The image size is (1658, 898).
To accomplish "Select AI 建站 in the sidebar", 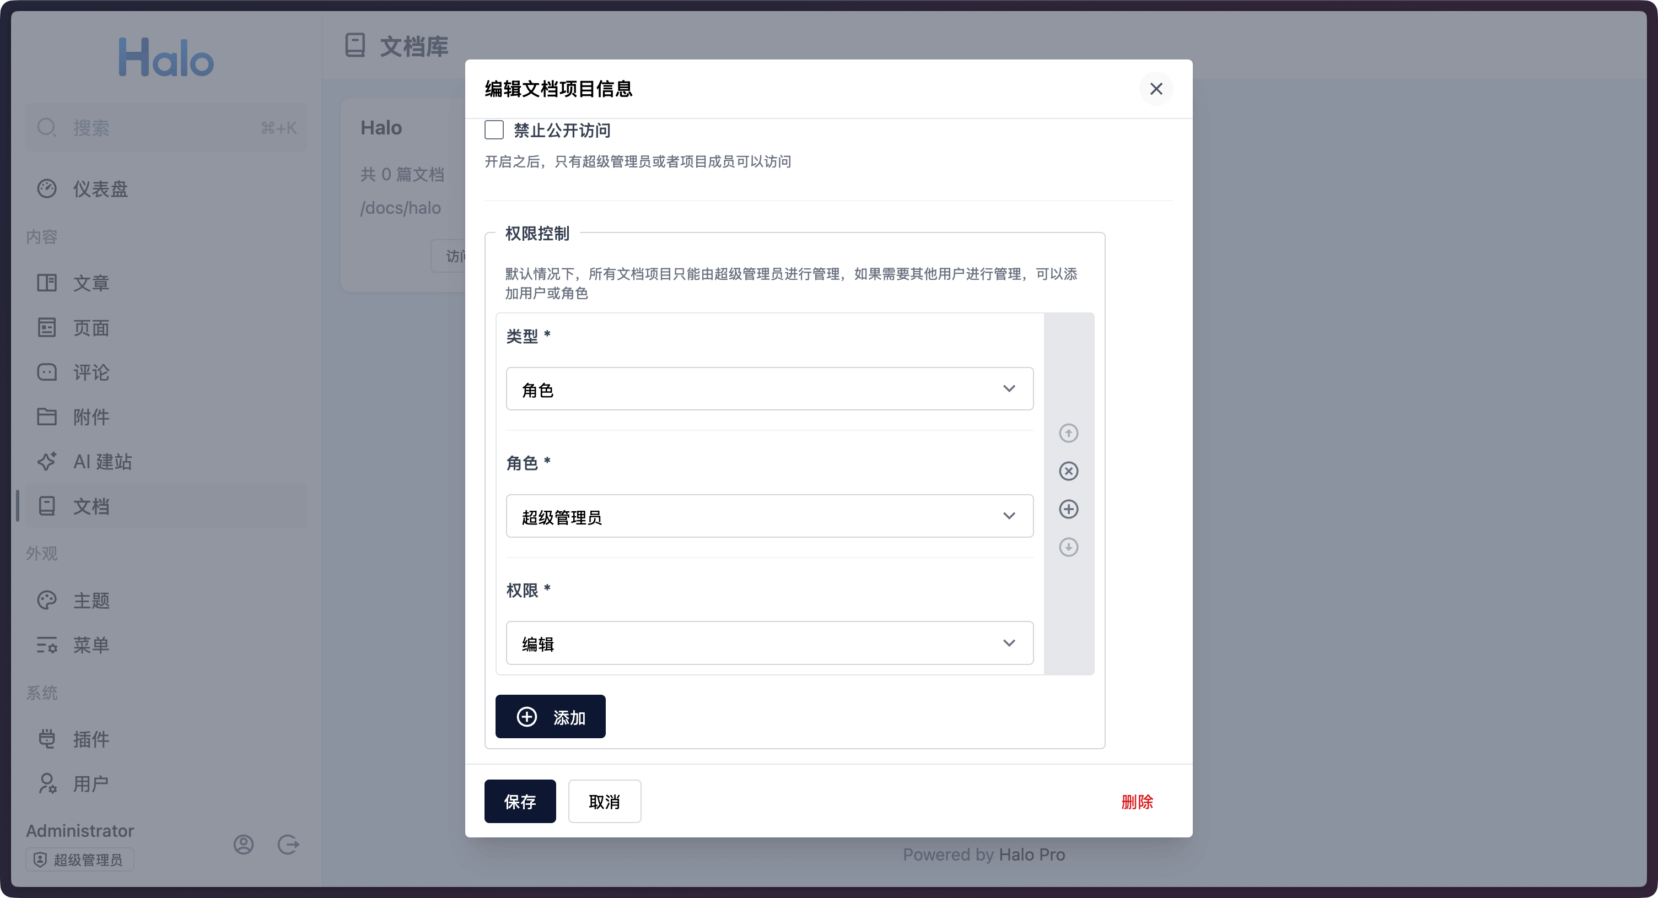I will 103,461.
